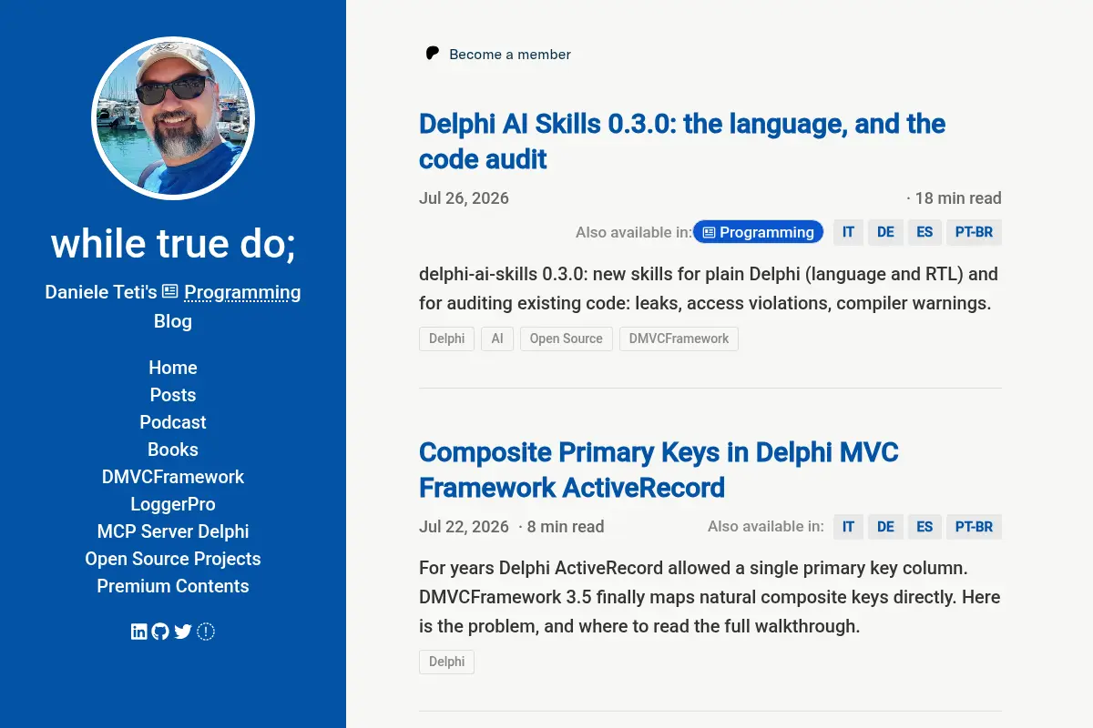This screenshot has width=1093, height=728.
Task: Click the Patreon icon beside Become a member
Action: coord(433,54)
